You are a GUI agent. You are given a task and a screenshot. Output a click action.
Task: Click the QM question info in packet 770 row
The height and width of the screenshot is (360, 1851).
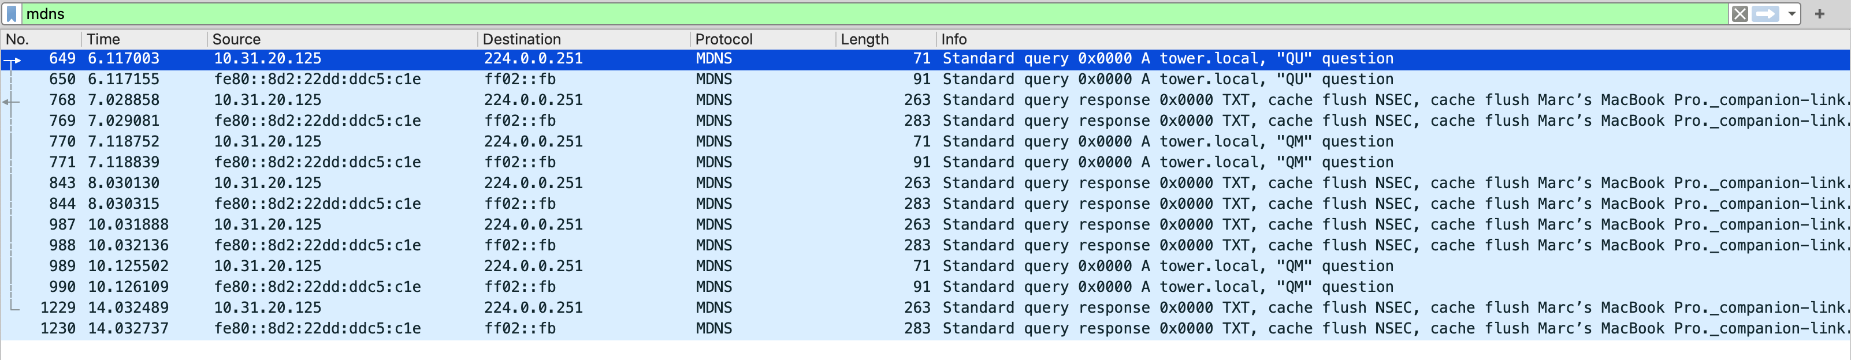[x=1168, y=142]
